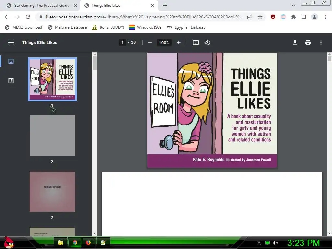Show page thumbnails view in sidebar

[x=11, y=61]
